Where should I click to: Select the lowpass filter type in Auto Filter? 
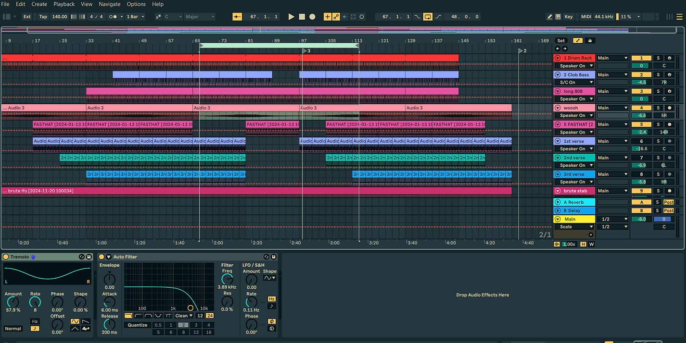pyautogui.click(x=128, y=316)
